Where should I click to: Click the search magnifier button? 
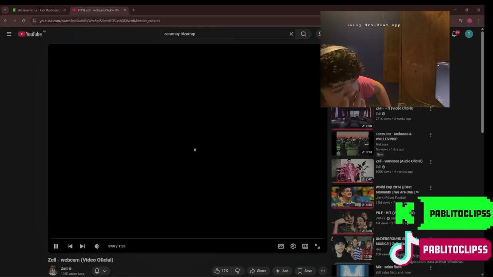pyautogui.click(x=304, y=34)
